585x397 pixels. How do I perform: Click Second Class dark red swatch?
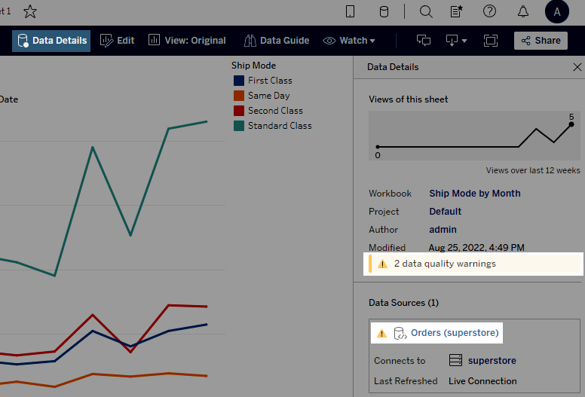(239, 111)
